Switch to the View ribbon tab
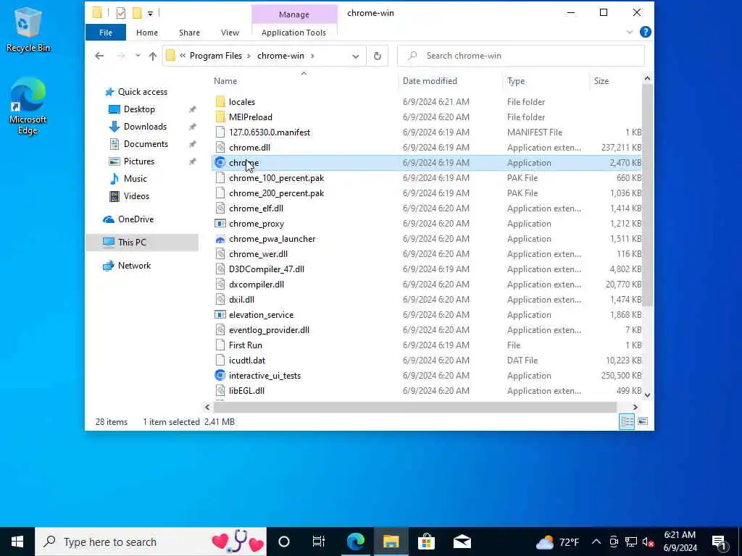Screen dimensions: 742x556 (x=230, y=33)
